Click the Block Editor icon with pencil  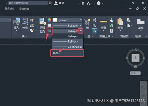point(32,25)
